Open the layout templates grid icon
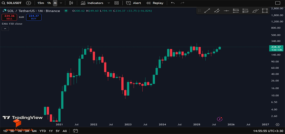The image size is (285, 134). coord(117,3)
